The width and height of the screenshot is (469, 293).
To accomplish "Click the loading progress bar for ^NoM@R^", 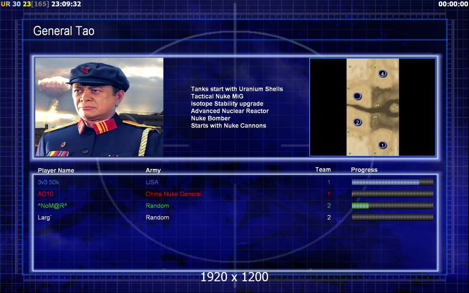I will click(x=392, y=206).
